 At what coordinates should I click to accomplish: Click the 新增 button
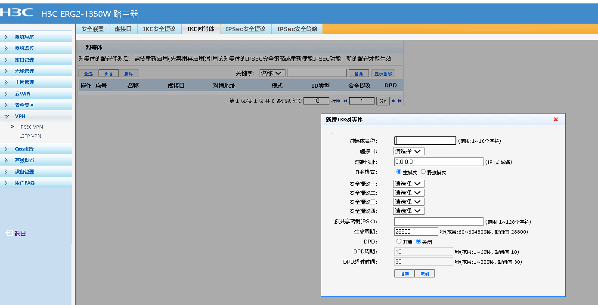point(108,74)
